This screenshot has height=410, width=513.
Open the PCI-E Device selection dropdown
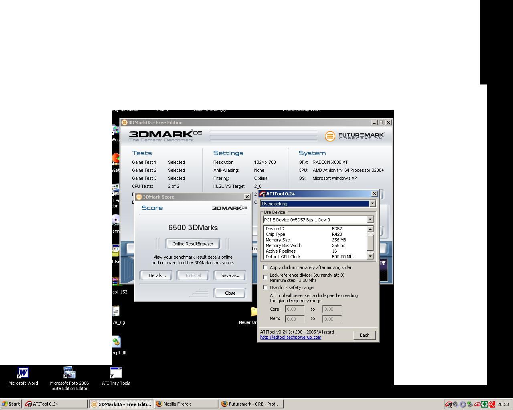pos(318,220)
